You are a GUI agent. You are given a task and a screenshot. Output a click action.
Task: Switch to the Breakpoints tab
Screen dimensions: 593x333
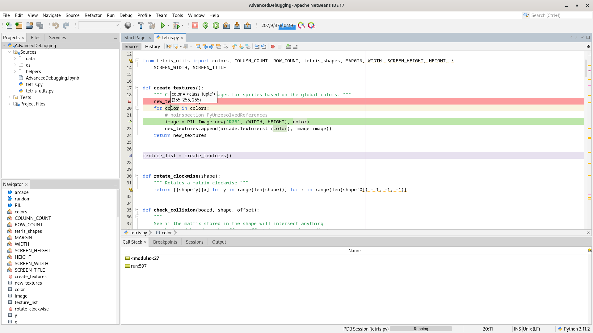[x=165, y=242]
